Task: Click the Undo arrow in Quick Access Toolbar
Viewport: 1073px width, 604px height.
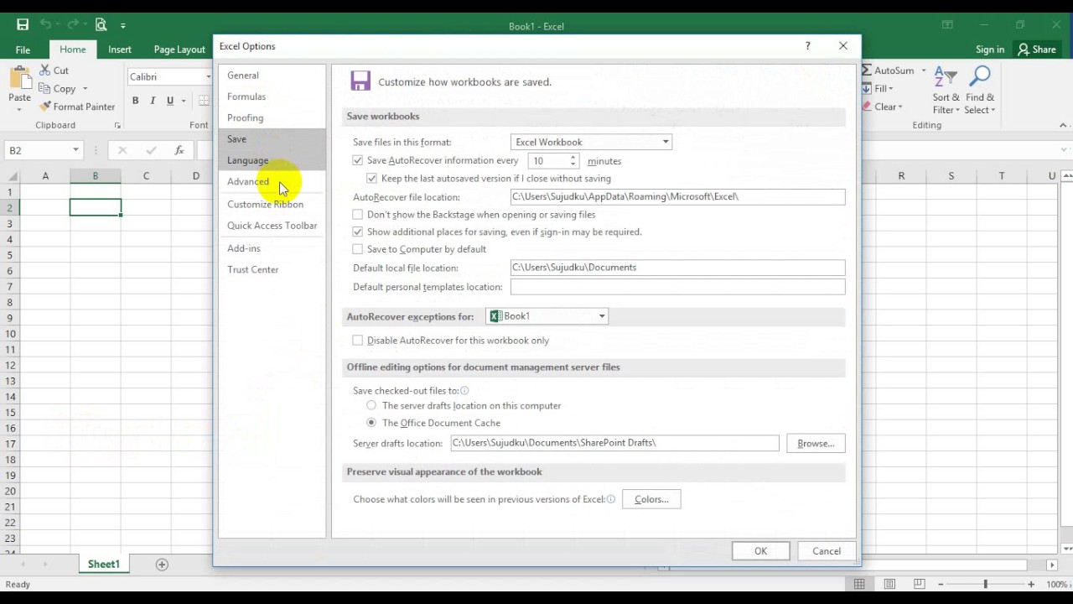Action: (x=46, y=25)
